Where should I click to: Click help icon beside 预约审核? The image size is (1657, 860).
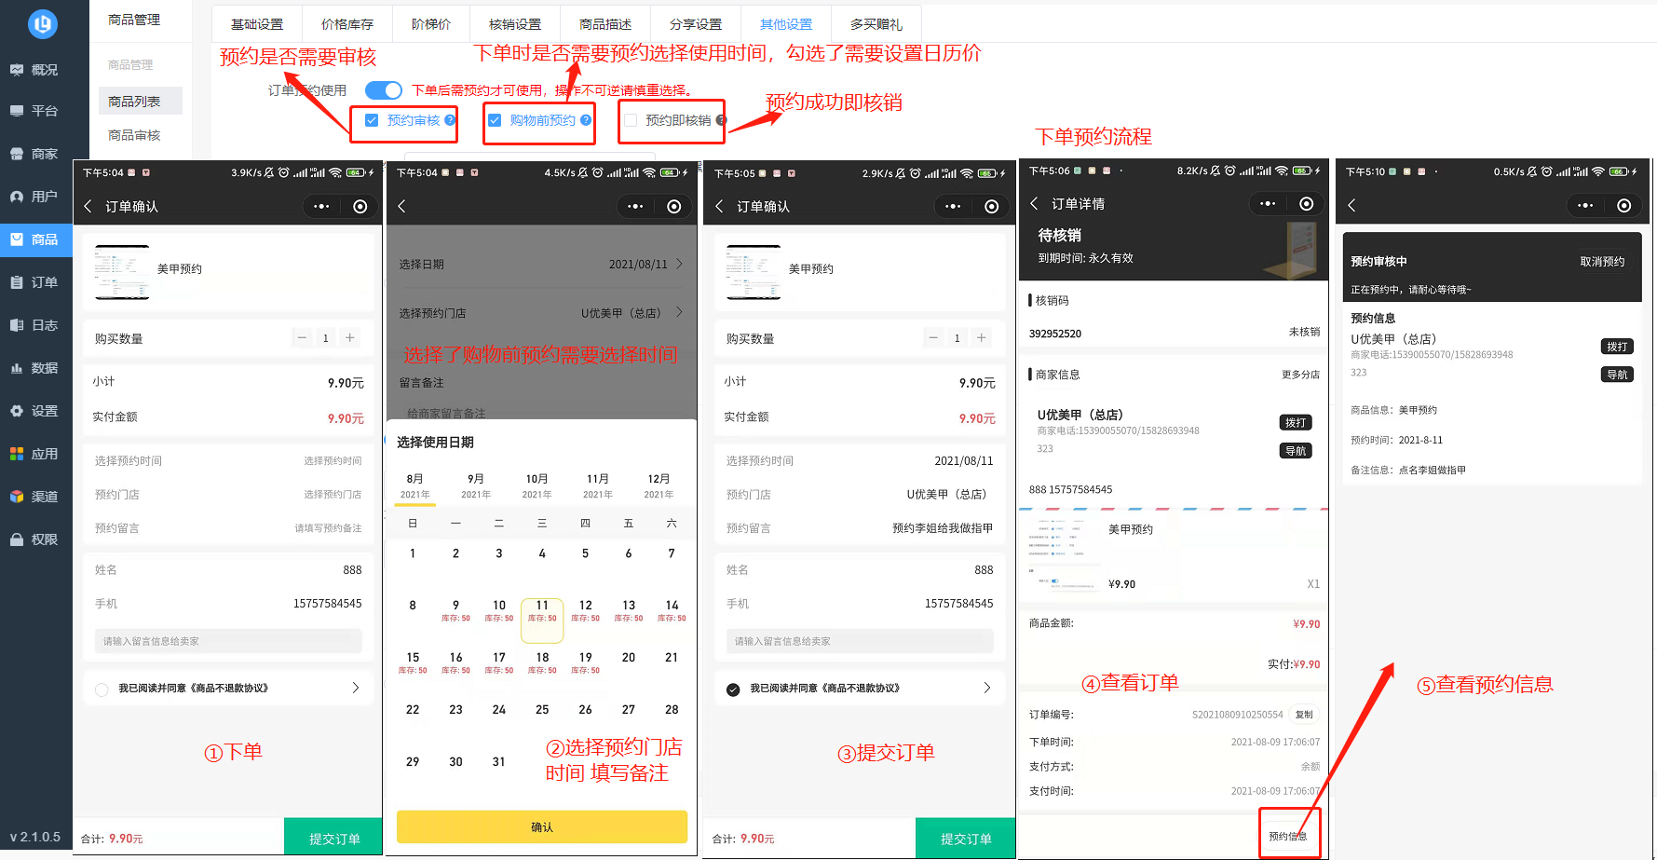point(450,120)
